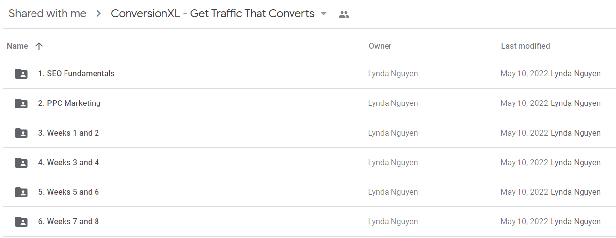
Task: Open the ConversionXL folder dropdown arrow
Action: pyautogui.click(x=324, y=14)
